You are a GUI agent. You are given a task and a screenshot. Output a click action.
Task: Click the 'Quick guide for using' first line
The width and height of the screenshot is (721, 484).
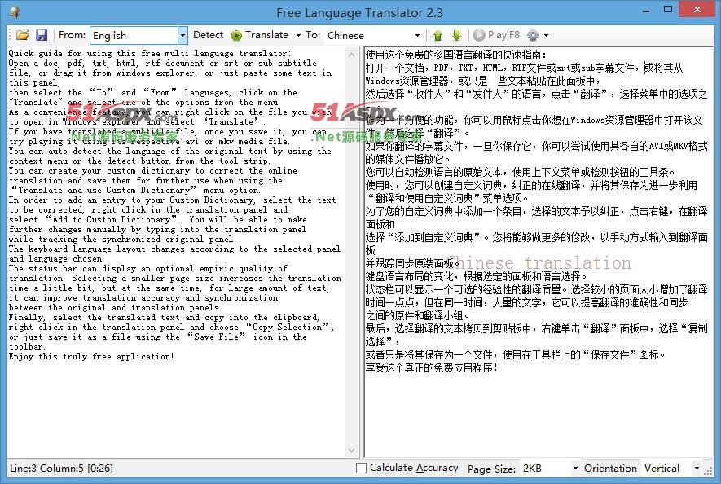tap(149, 53)
